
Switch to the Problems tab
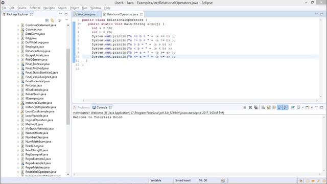click(82, 107)
